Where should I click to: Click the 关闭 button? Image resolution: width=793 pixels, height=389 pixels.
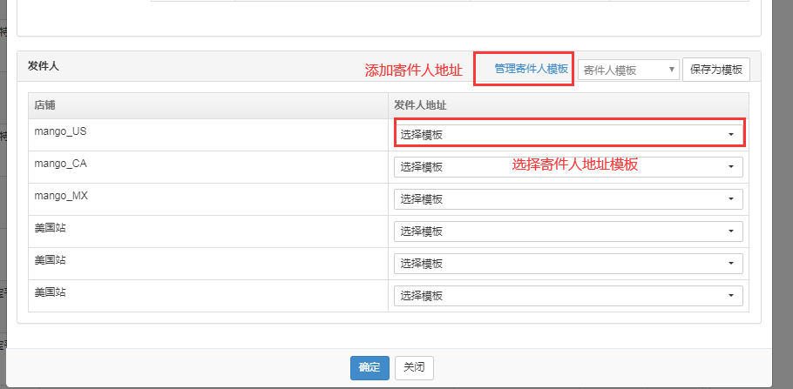click(414, 367)
